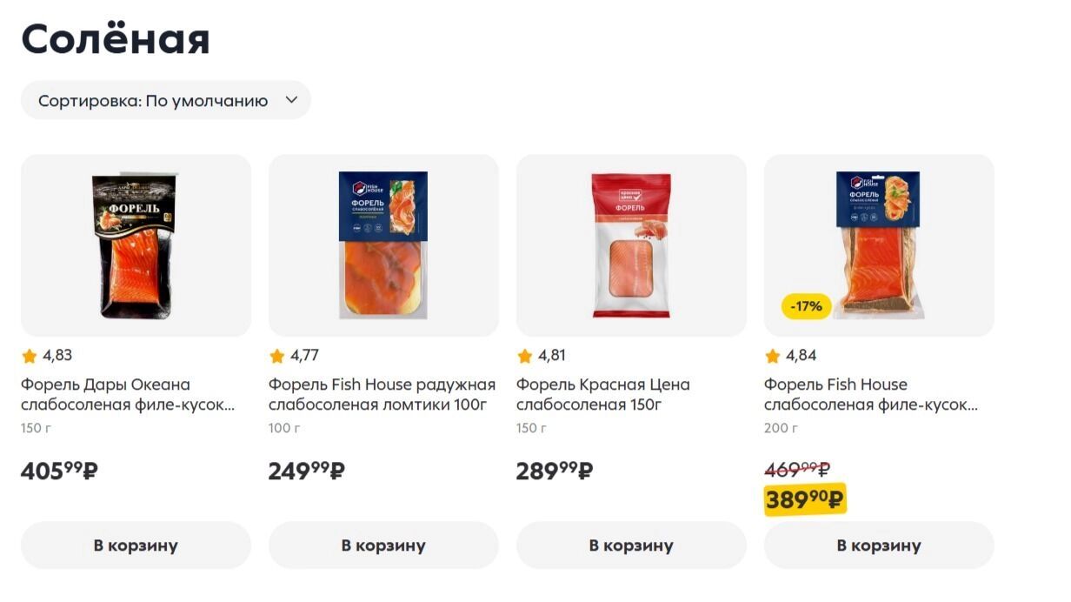
Task: Click the star rating icon for 4,84
Action: click(773, 356)
